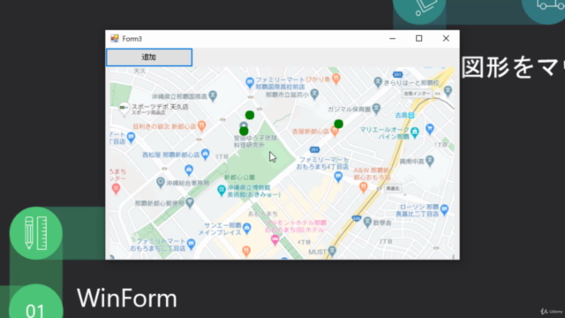
Task: Select the ファミリーマート おもろまち4丁目店 pin
Action: (x=338, y=177)
